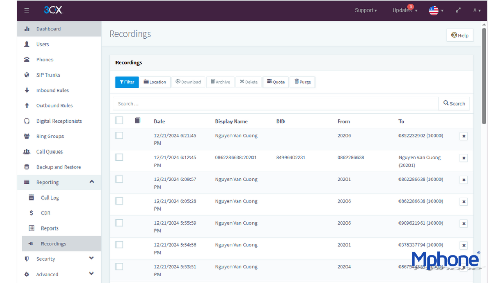Click the 3CX logo
This screenshot has height=283, width=504.
pyautogui.click(x=53, y=10)
